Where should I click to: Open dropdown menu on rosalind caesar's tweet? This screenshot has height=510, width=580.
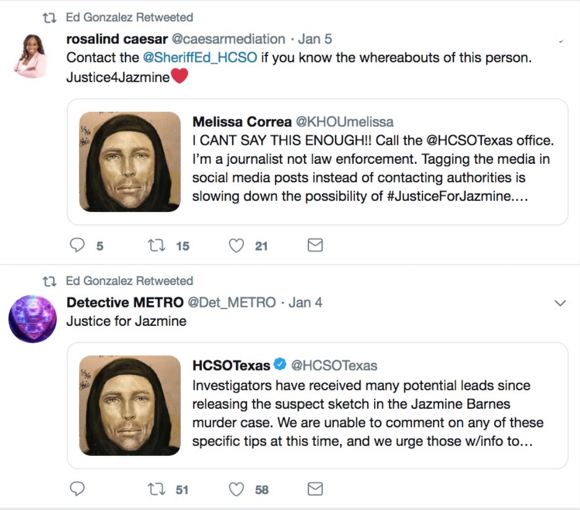click(x=561, y=41)
